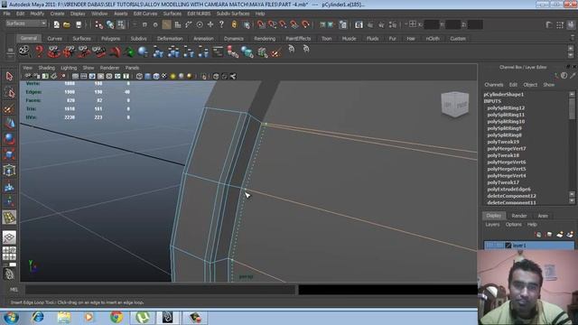
Task: Click the green arrow shelf icon
Action: coord(129,52)
